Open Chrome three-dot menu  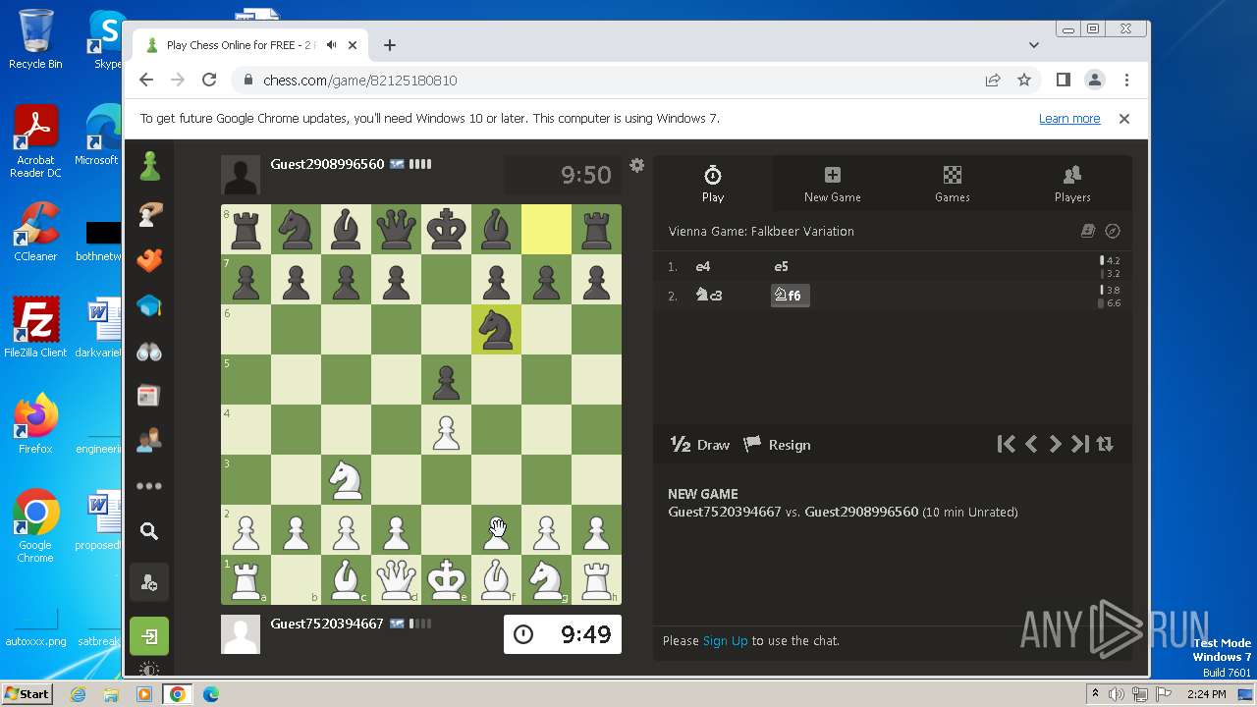(x=1126, y=80)
